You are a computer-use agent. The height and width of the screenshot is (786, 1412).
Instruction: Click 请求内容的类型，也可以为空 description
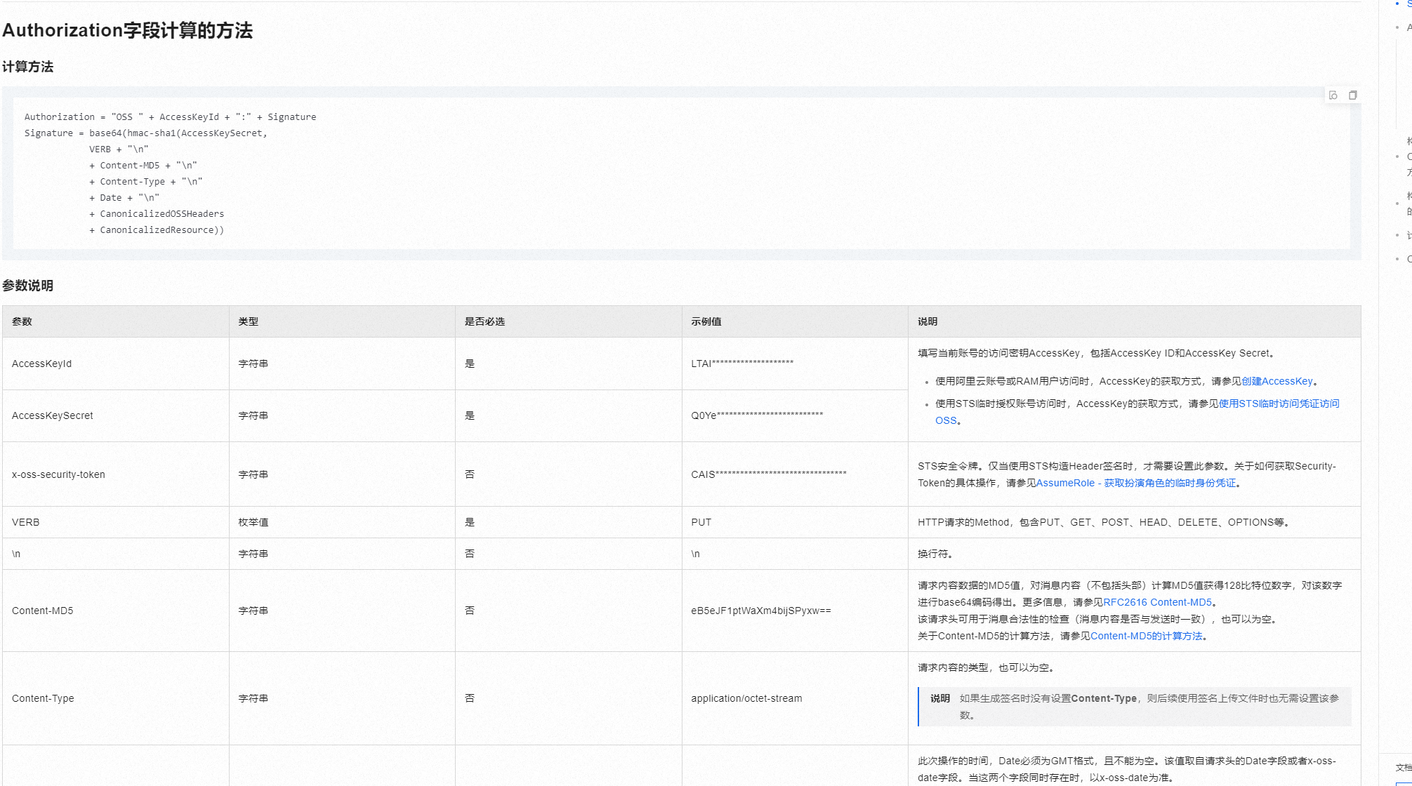(986, 667)
